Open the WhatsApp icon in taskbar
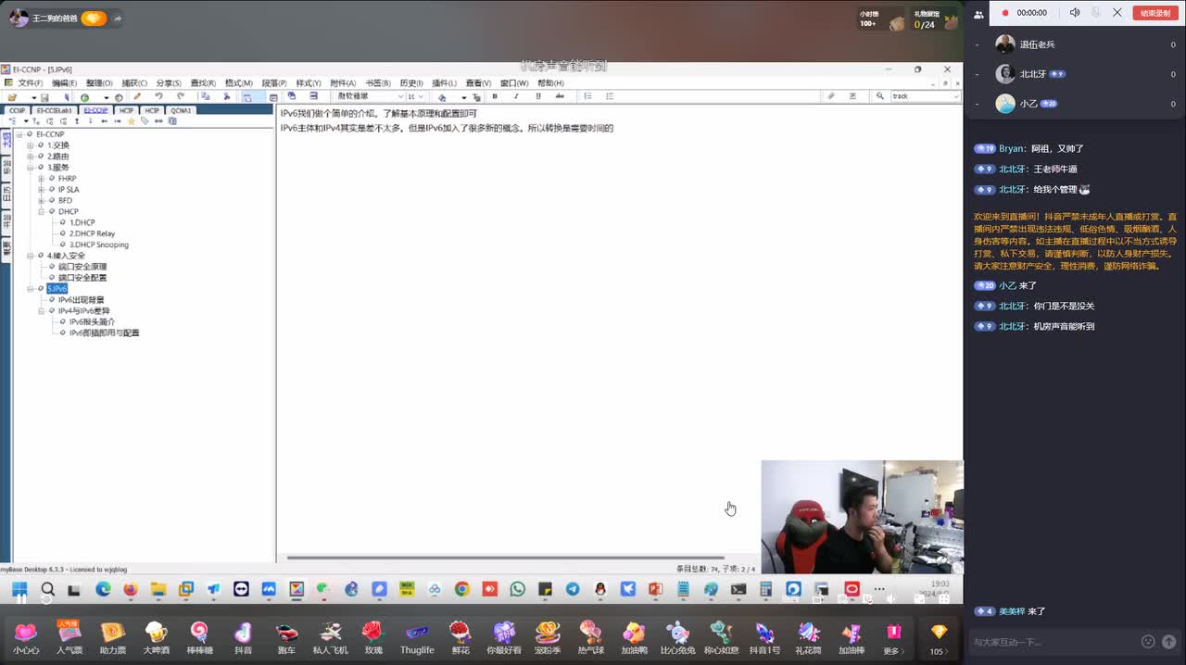 517,589
